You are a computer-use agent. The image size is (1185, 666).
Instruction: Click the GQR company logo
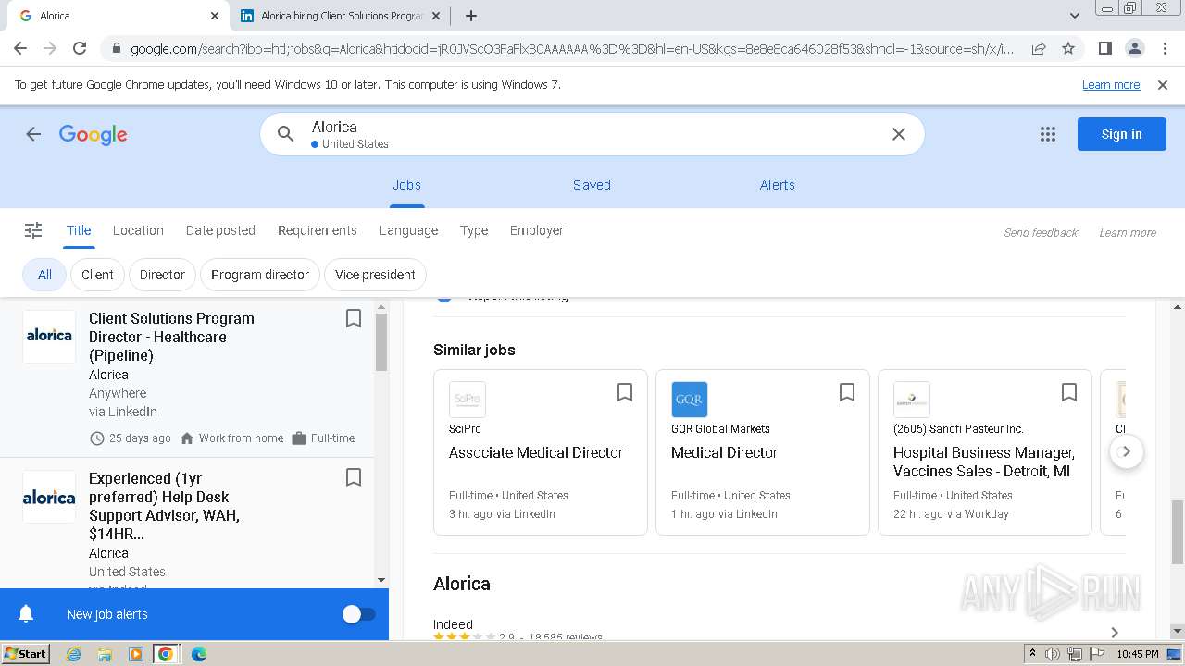690,400
